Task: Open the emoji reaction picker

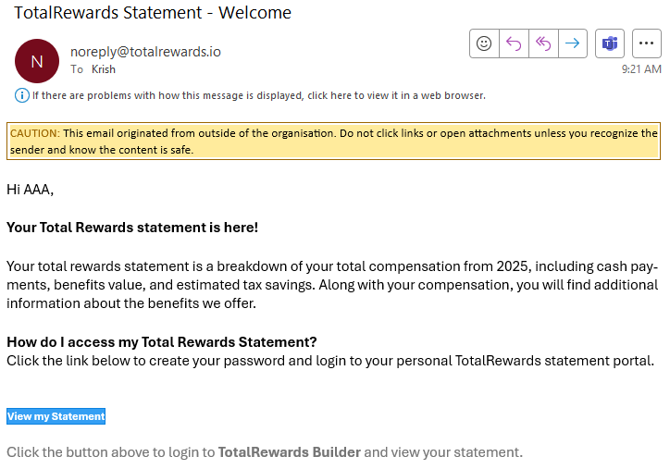Action: click(484, 43)
